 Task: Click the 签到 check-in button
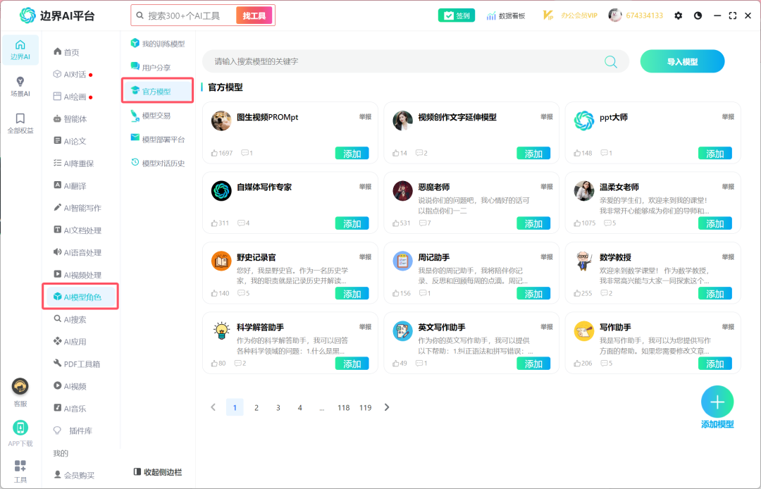click(456, 16)
